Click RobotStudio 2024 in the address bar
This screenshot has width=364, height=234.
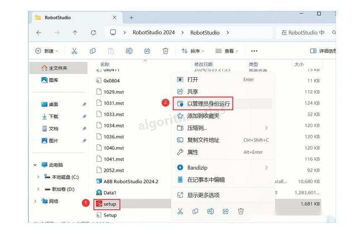[x=154, y=33]
